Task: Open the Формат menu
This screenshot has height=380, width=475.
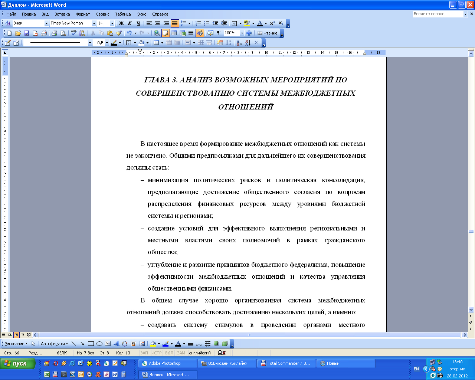Action: coord(83,14)
